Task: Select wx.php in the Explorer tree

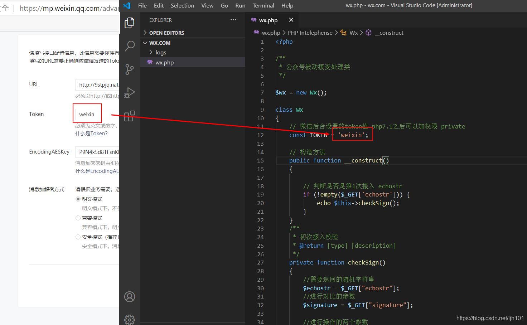Action: [x=193, y=62]
